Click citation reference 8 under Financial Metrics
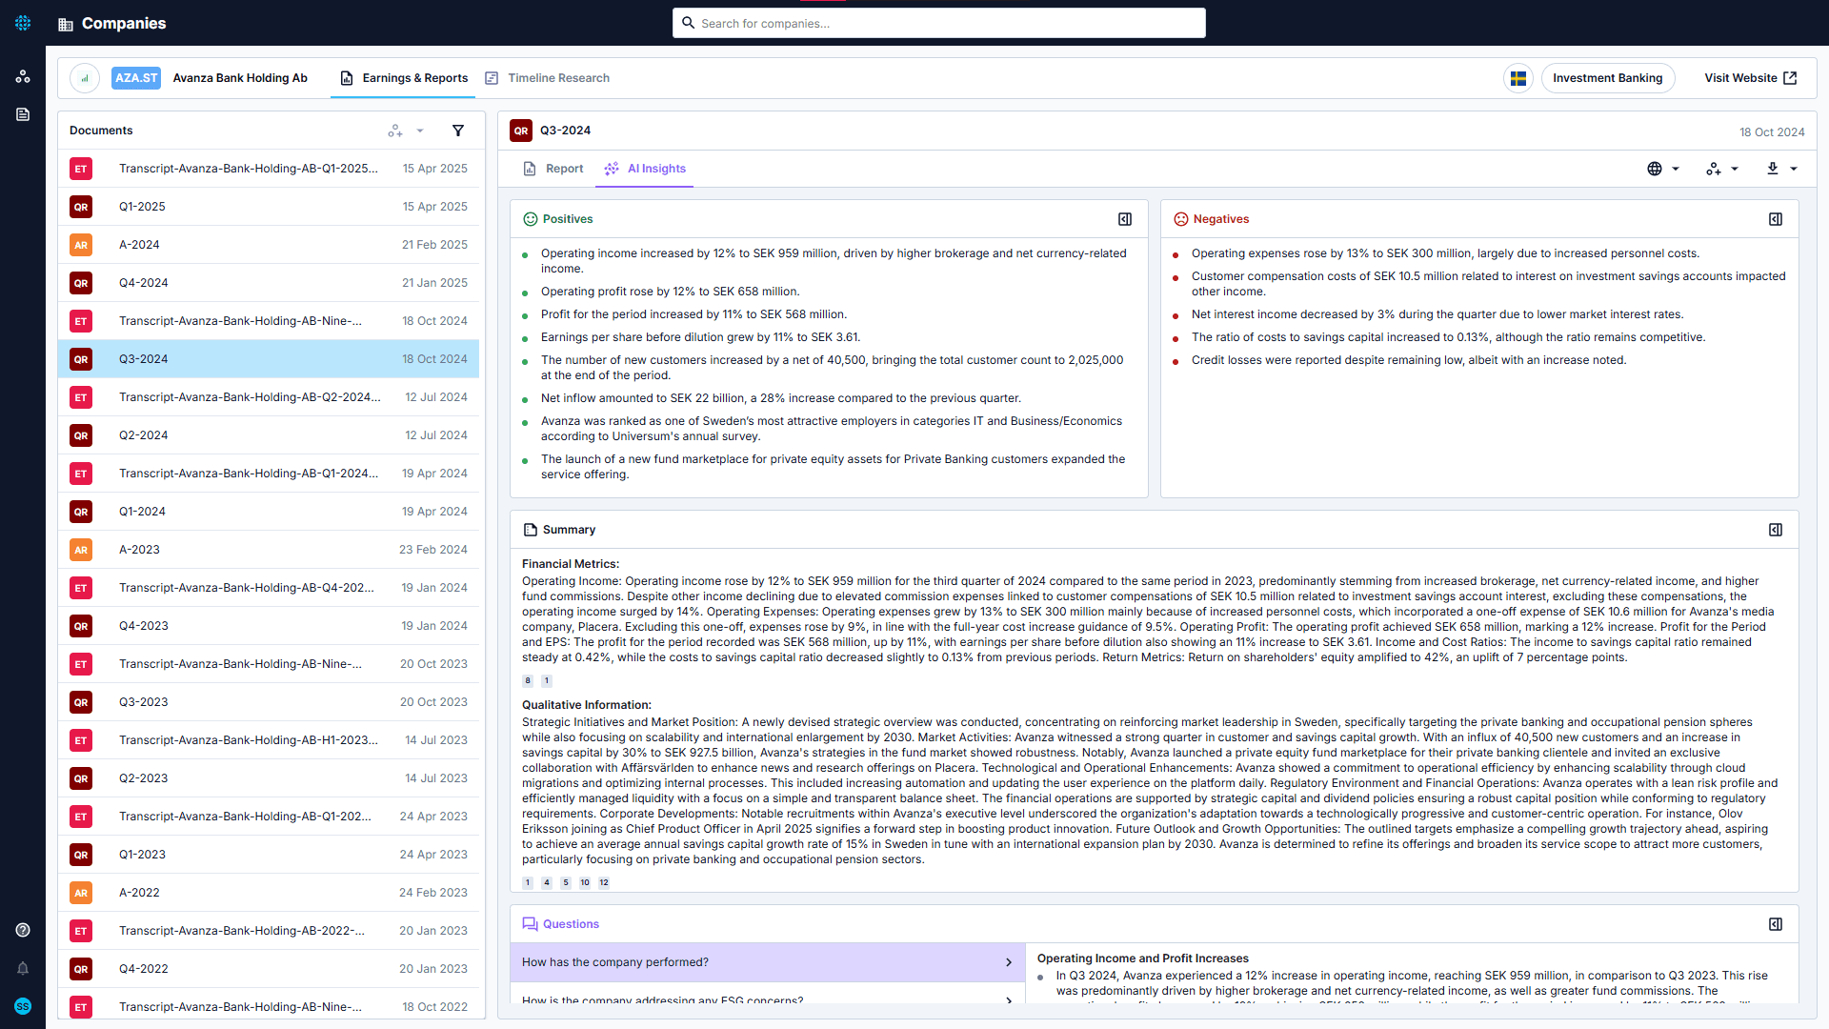The width and height of the screenshot is (1829, 1029). (528, 680)
